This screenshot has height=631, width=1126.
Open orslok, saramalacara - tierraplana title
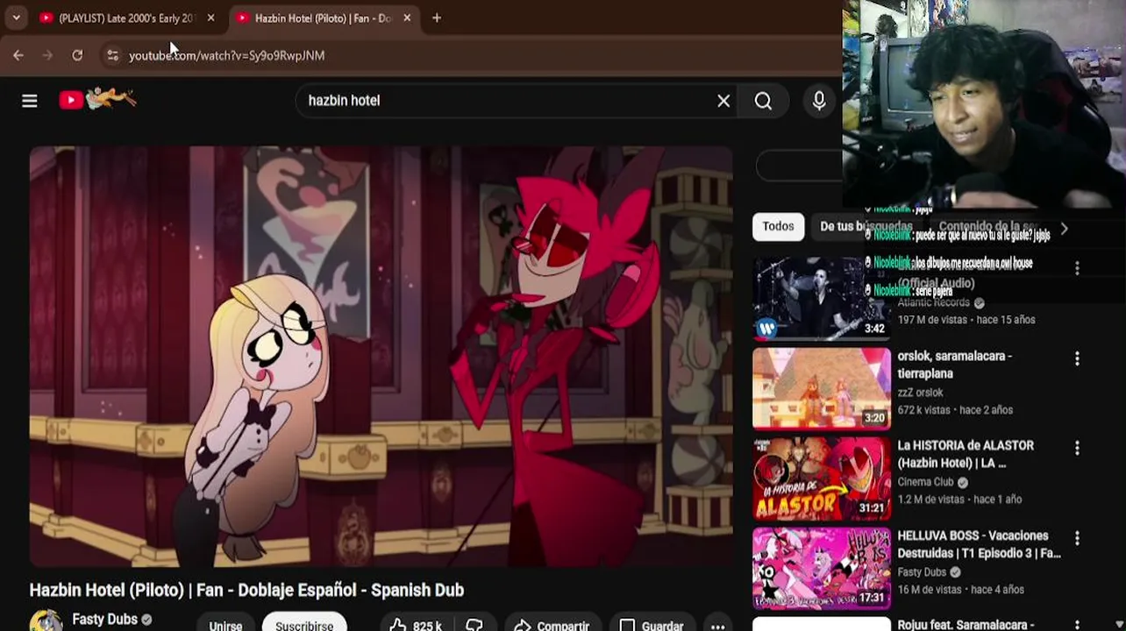954,365
